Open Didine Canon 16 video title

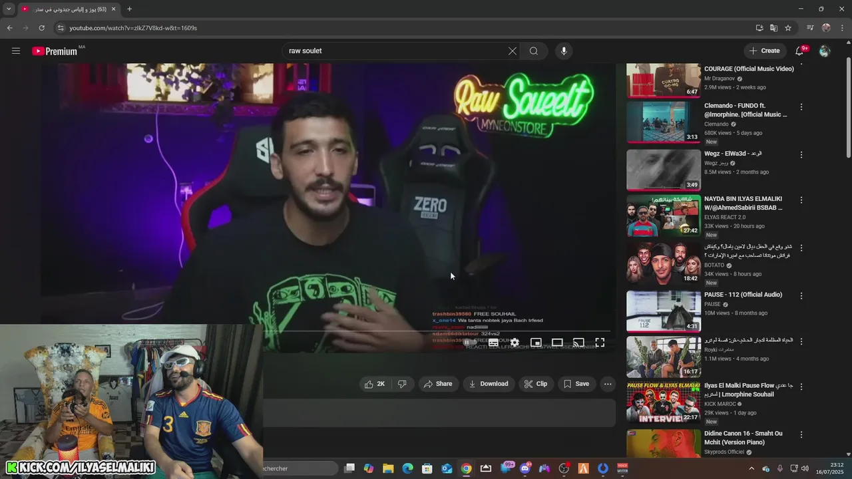[744, 438]
